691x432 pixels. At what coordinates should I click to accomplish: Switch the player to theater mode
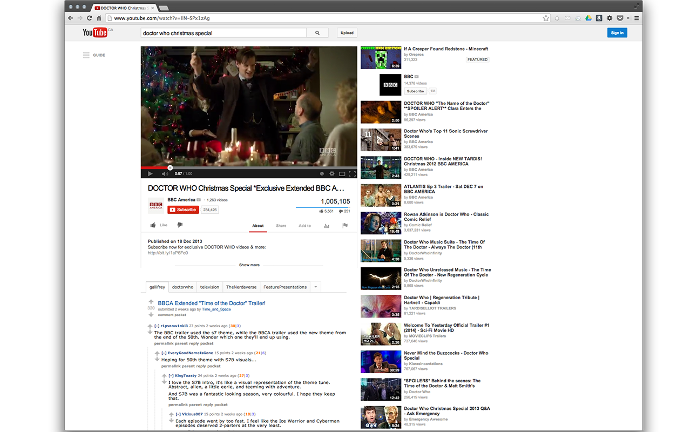[x=342, y=174]
